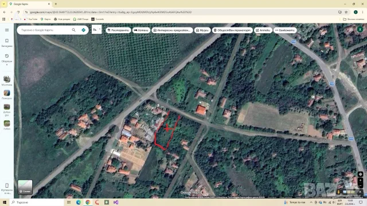Switch to Chrome on the taskbar
Screen dimensions: 367x206
(x=88, y=202)
